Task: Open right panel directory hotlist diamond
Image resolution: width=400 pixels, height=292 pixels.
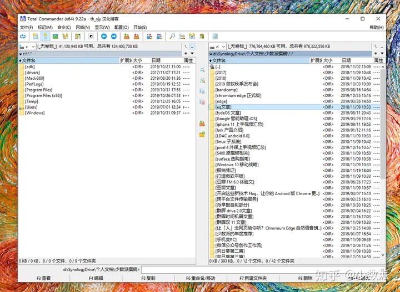Action: click(x=376, y=53)
